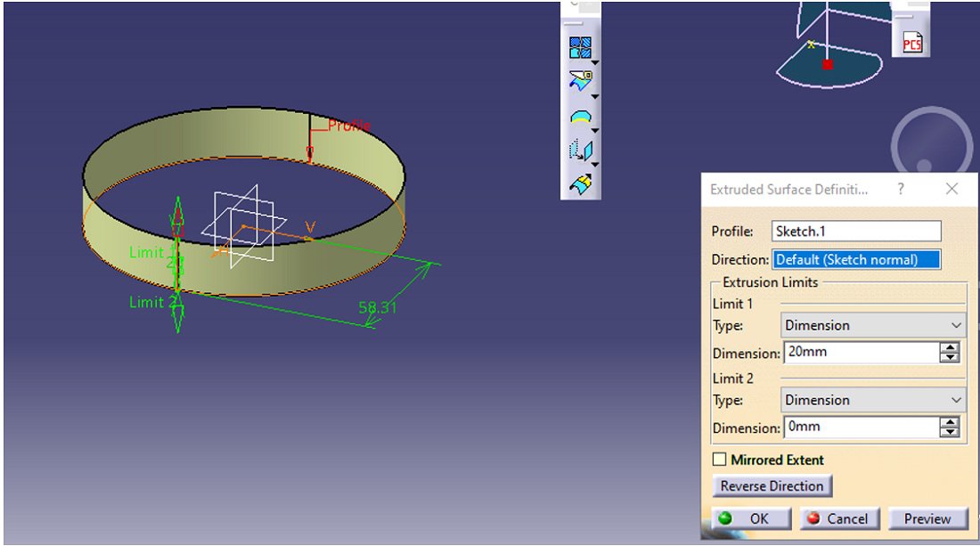The width and height of the screenshot is (980, 546).
Task: Click the white reference planes at origin
Action: [243, 226]
